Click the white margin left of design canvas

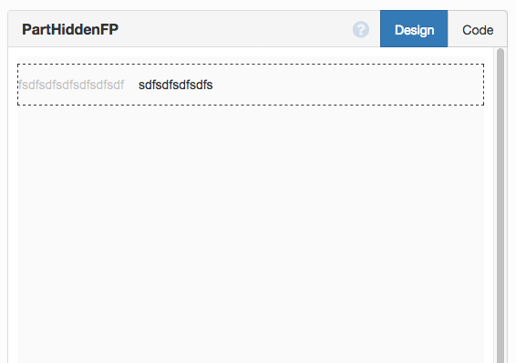coord(13,206)
